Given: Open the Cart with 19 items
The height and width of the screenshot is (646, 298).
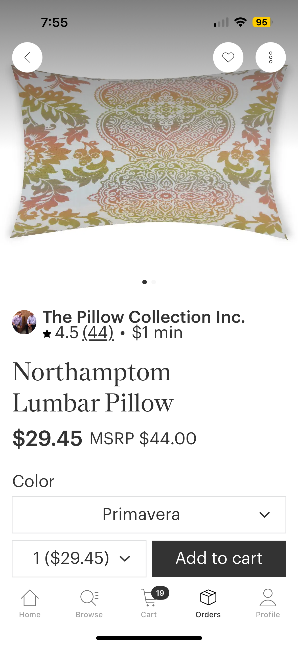Looking at the screenshot, I should 149,604.
